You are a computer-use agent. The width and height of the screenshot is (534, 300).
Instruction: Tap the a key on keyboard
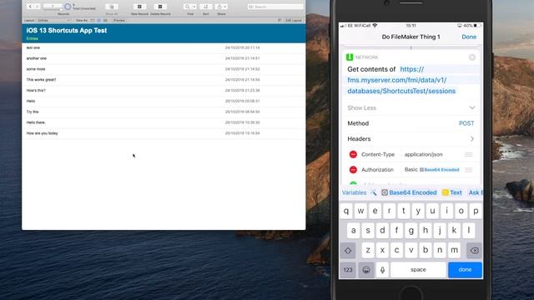point(354,231)
